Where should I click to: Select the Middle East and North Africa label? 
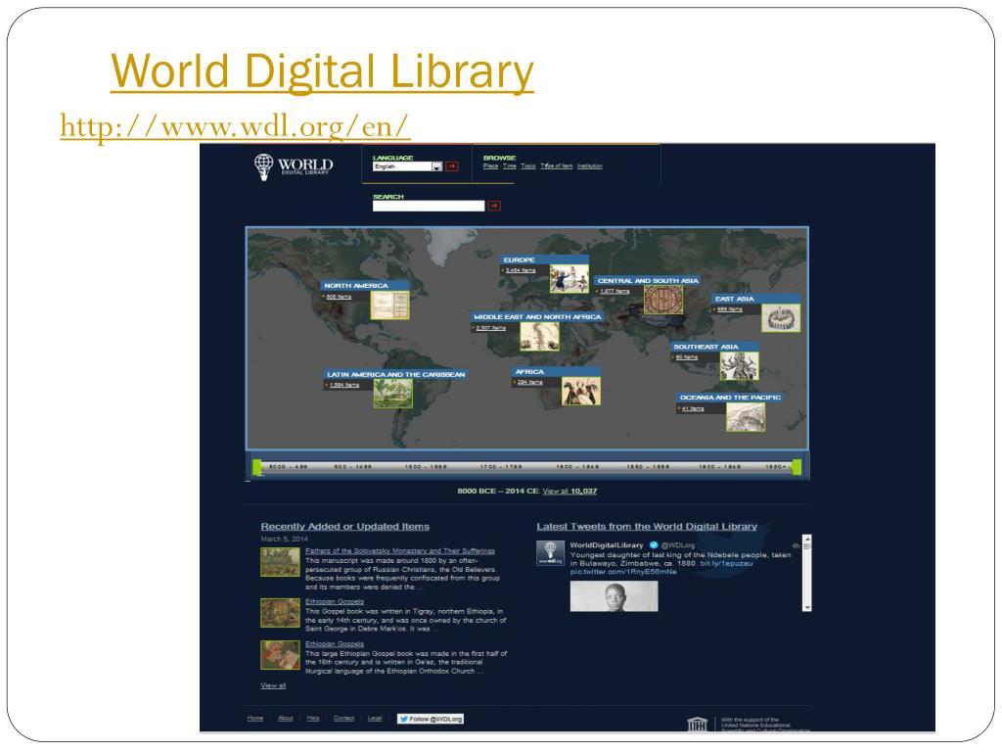[x=537, y=316]
